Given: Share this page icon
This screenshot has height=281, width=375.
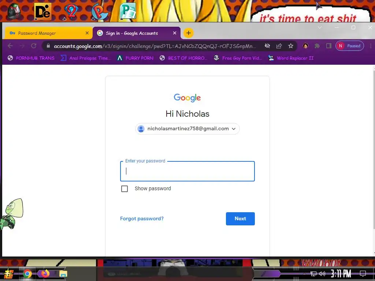Looking at the screenshot, I should [x=279, y=46].
